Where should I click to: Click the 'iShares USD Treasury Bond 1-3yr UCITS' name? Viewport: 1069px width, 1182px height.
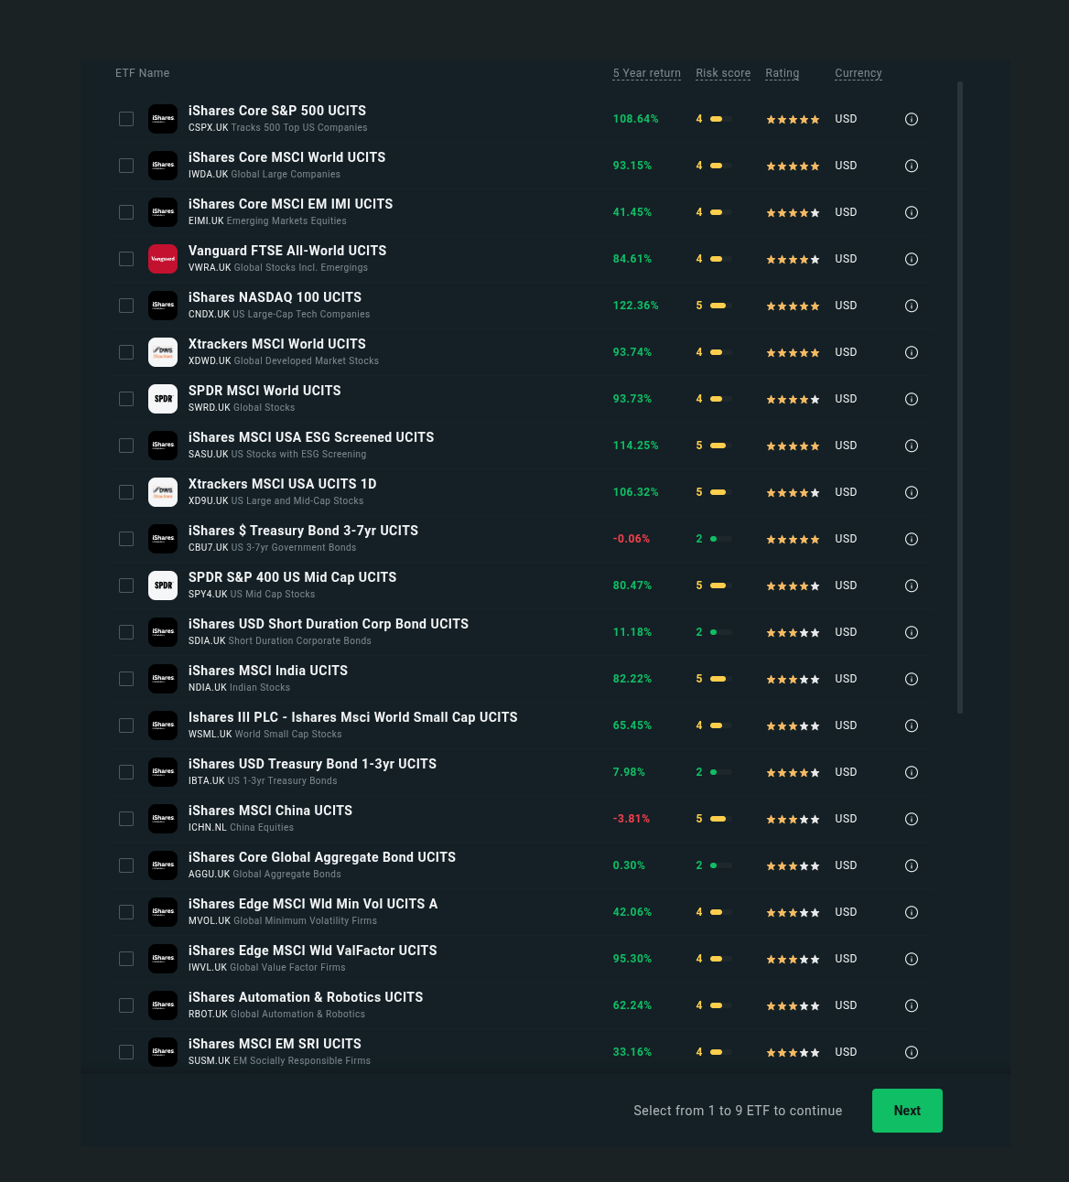click(x=313, y=764)
